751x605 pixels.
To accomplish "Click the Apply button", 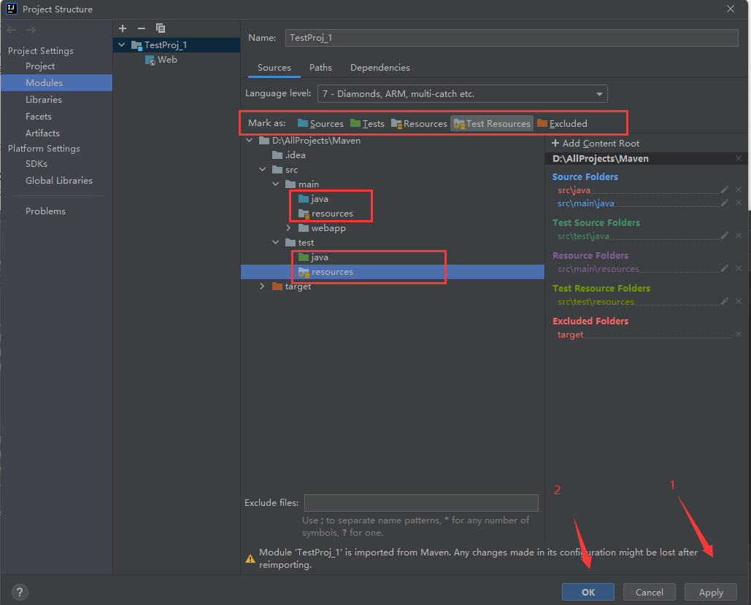I will coord(711,592).
